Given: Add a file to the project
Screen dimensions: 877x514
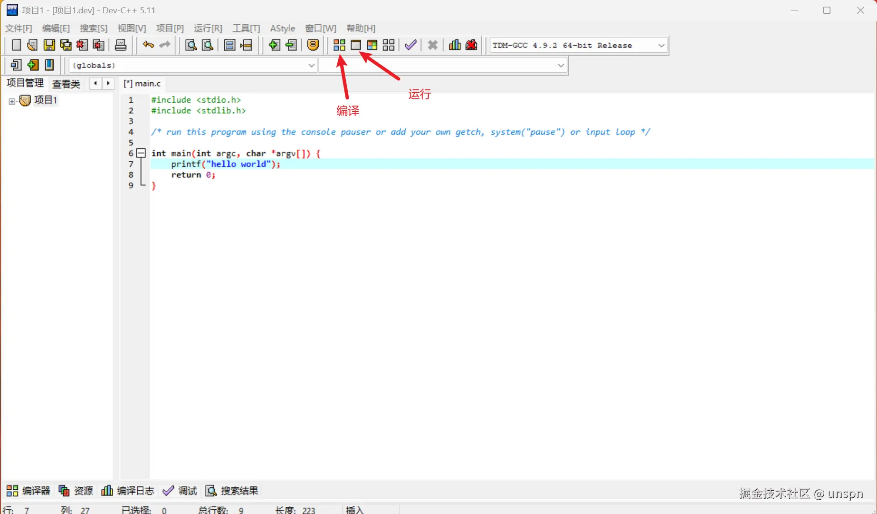Looking at the screenshot, I should (274, 45).
